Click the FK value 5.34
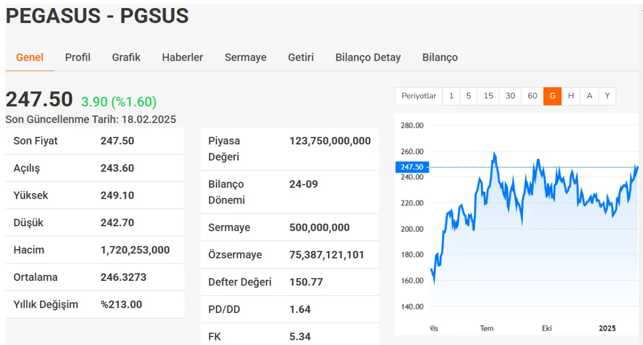Image resolution: width=643 pixels, height=345 pixels. pos(300,336)
